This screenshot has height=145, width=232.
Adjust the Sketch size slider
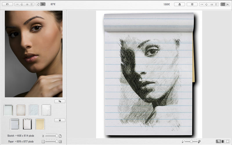[x=57, y=136]
